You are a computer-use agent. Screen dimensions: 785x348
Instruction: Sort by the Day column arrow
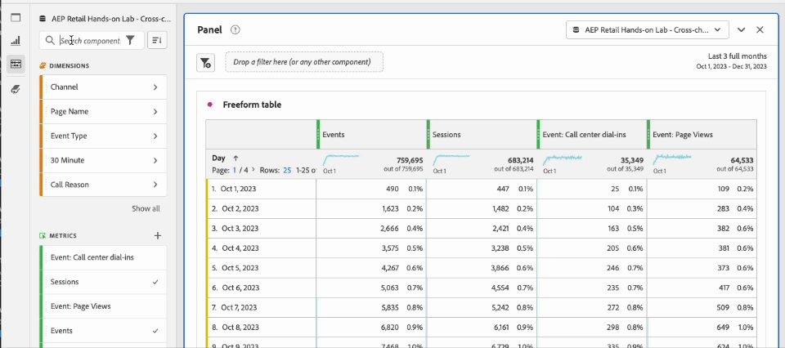(235, 158)
